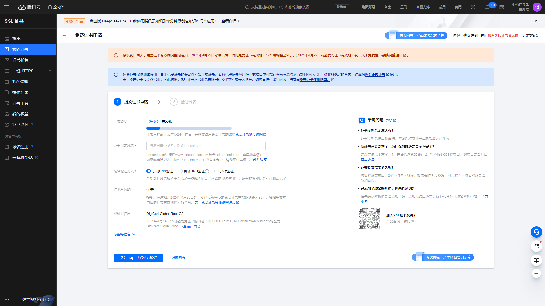Click 提交申请，进行域名验证 button
Viewport: 545px width, 306px height.
tap(138, 258)
